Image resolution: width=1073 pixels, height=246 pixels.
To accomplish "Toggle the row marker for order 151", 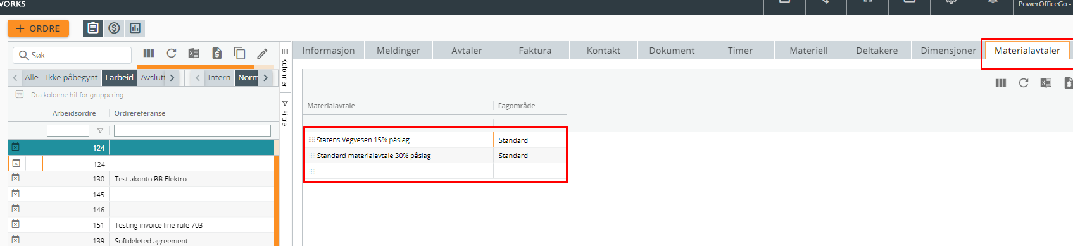I will (16, 224).
